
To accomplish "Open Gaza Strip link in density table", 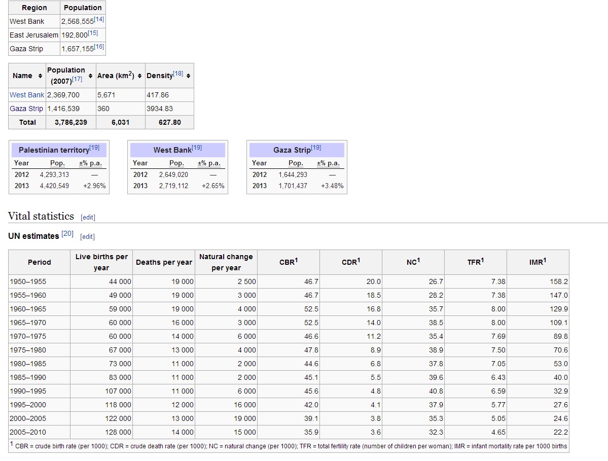I will click(26, 109).
